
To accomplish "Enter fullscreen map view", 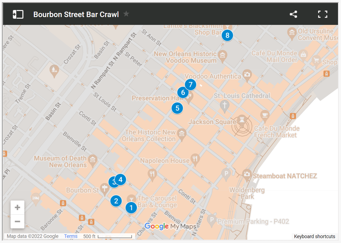I will (x=322, y=14).
